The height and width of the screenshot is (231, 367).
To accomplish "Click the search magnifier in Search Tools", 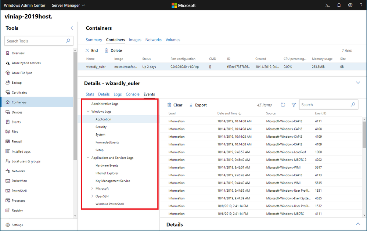I will coord(68,41).
